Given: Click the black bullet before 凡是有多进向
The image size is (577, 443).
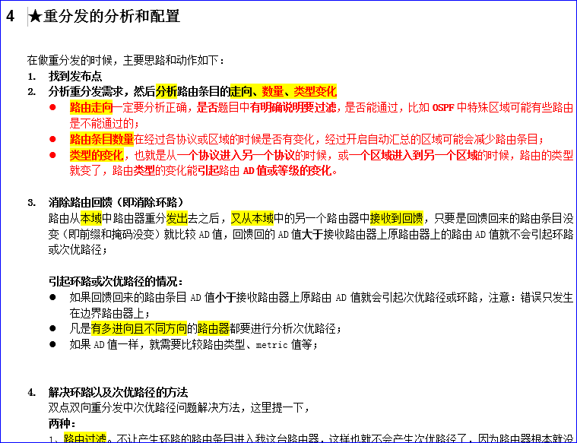Looking at the screenshot, I should point(52,328).
